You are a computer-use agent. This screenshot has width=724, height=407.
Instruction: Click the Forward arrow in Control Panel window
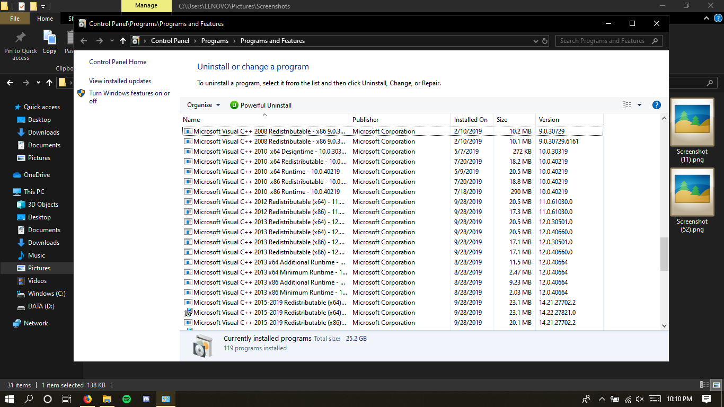coord(99,41)
